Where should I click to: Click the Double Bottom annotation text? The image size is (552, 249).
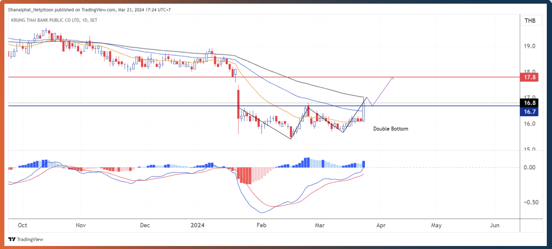[x=390, y=129]
